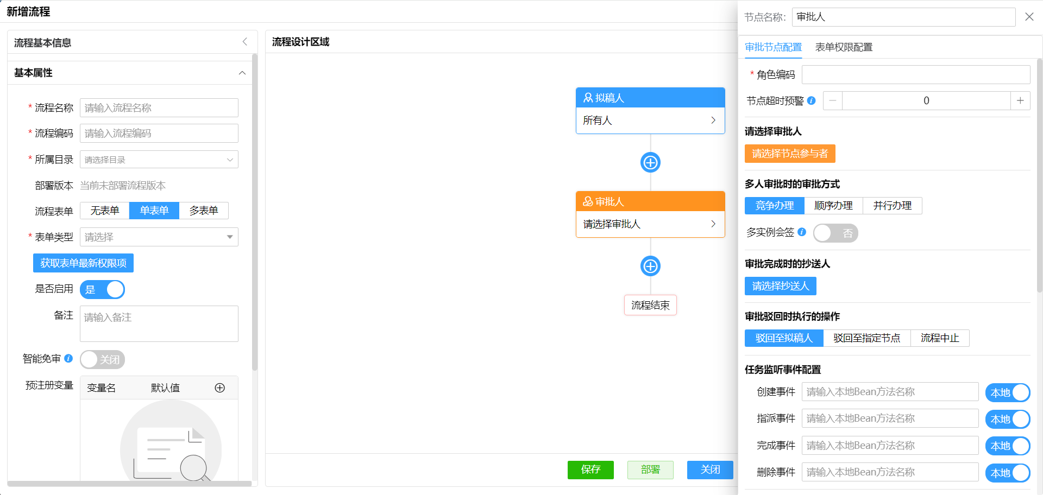Click the green 保存 button
The width and height of the screenshot is (1043, 495).
click(x=590, y=469)
